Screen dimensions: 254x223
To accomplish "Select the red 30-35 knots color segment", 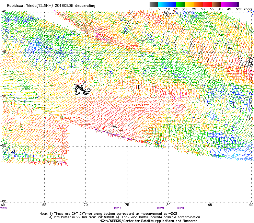I will (x=207, y=4).
